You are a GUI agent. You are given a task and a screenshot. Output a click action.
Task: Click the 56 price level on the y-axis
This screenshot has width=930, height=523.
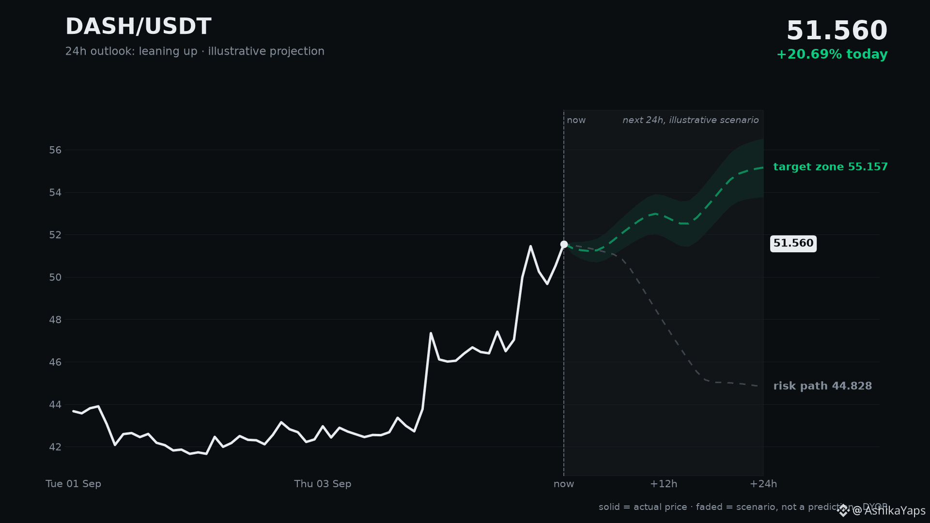pos(55,150)
